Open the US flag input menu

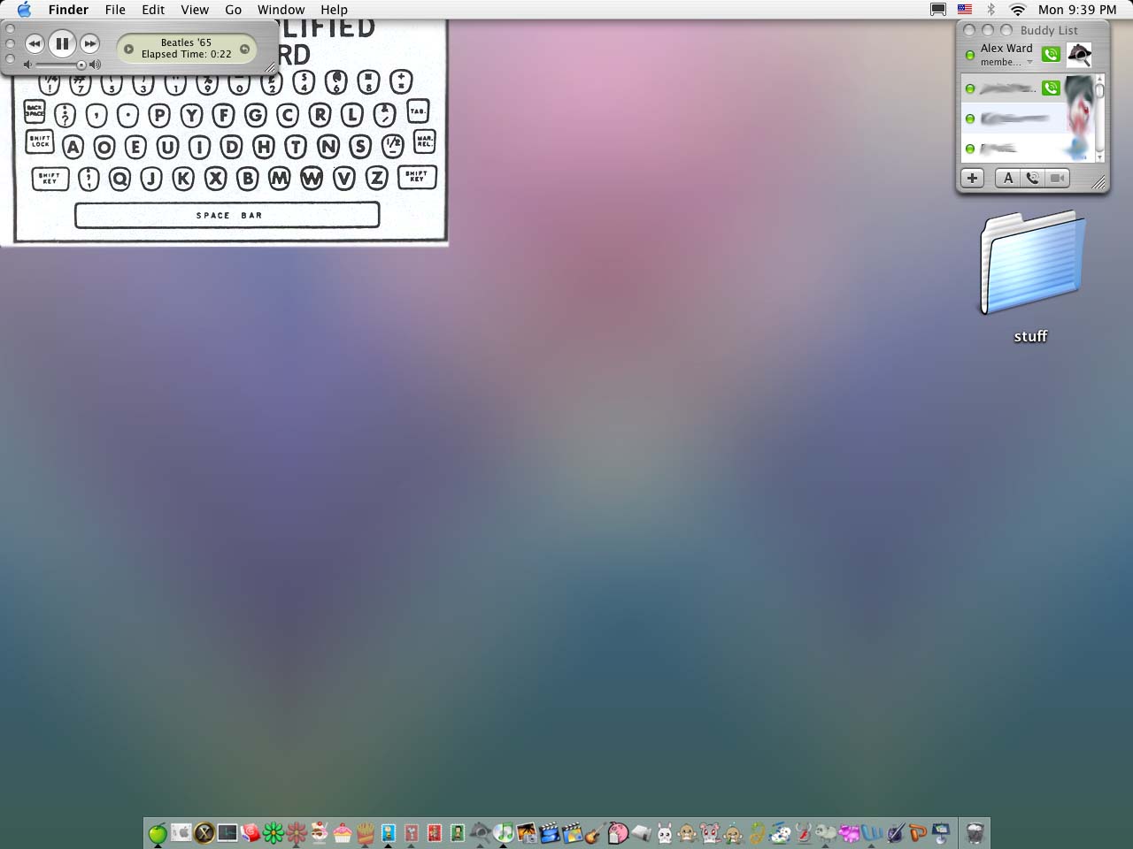(x=965, y=10)
